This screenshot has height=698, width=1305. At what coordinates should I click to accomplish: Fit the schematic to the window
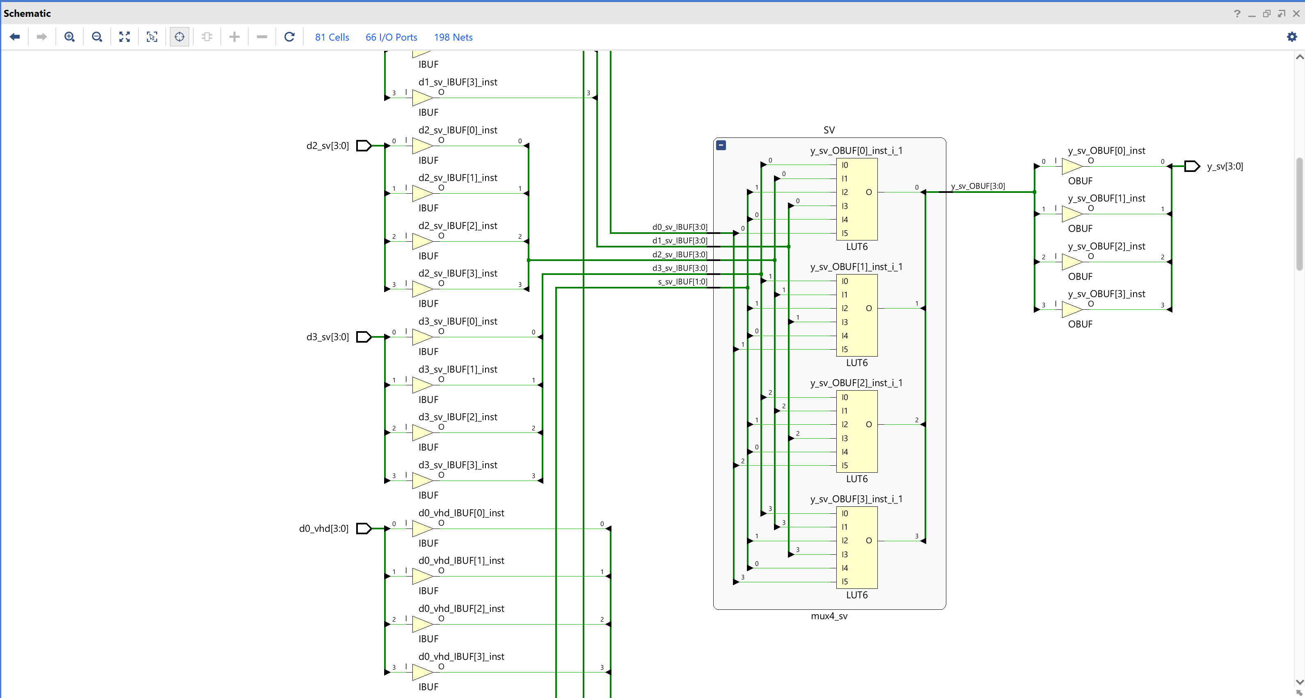pos(124,37)
